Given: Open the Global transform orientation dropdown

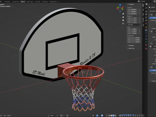Looking at the screenshot, I should [x=52, y=115].
